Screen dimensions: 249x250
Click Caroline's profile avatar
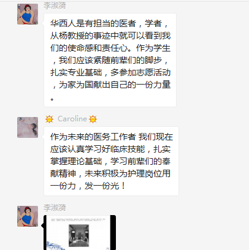pyautogui.click(x=28, y=127)
